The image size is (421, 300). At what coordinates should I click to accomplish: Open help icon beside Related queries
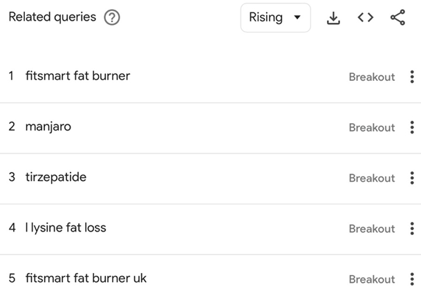(x=112, y=17)
